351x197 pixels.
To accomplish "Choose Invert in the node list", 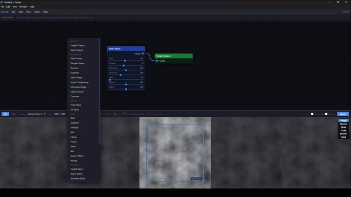I will [x=83, y=146].
